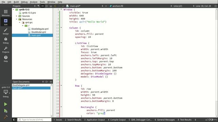The width and height of the screenshot is (218, 122).
Task: Fold the Rectangle code block
Action: tap(61, 107)
